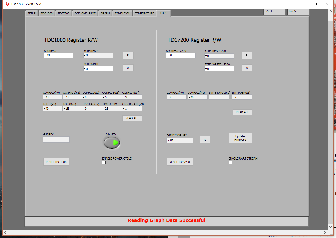Click the BYTE_READ_7200 field
Image resolution: width=336 pixels, height=238 pixels.
pyautogui.click(x=219, y=56)
